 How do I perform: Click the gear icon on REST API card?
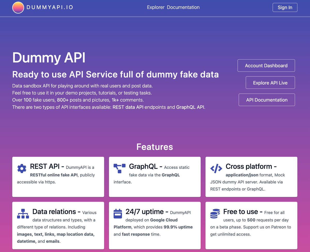pyautogui.click(x=22, y=168)
